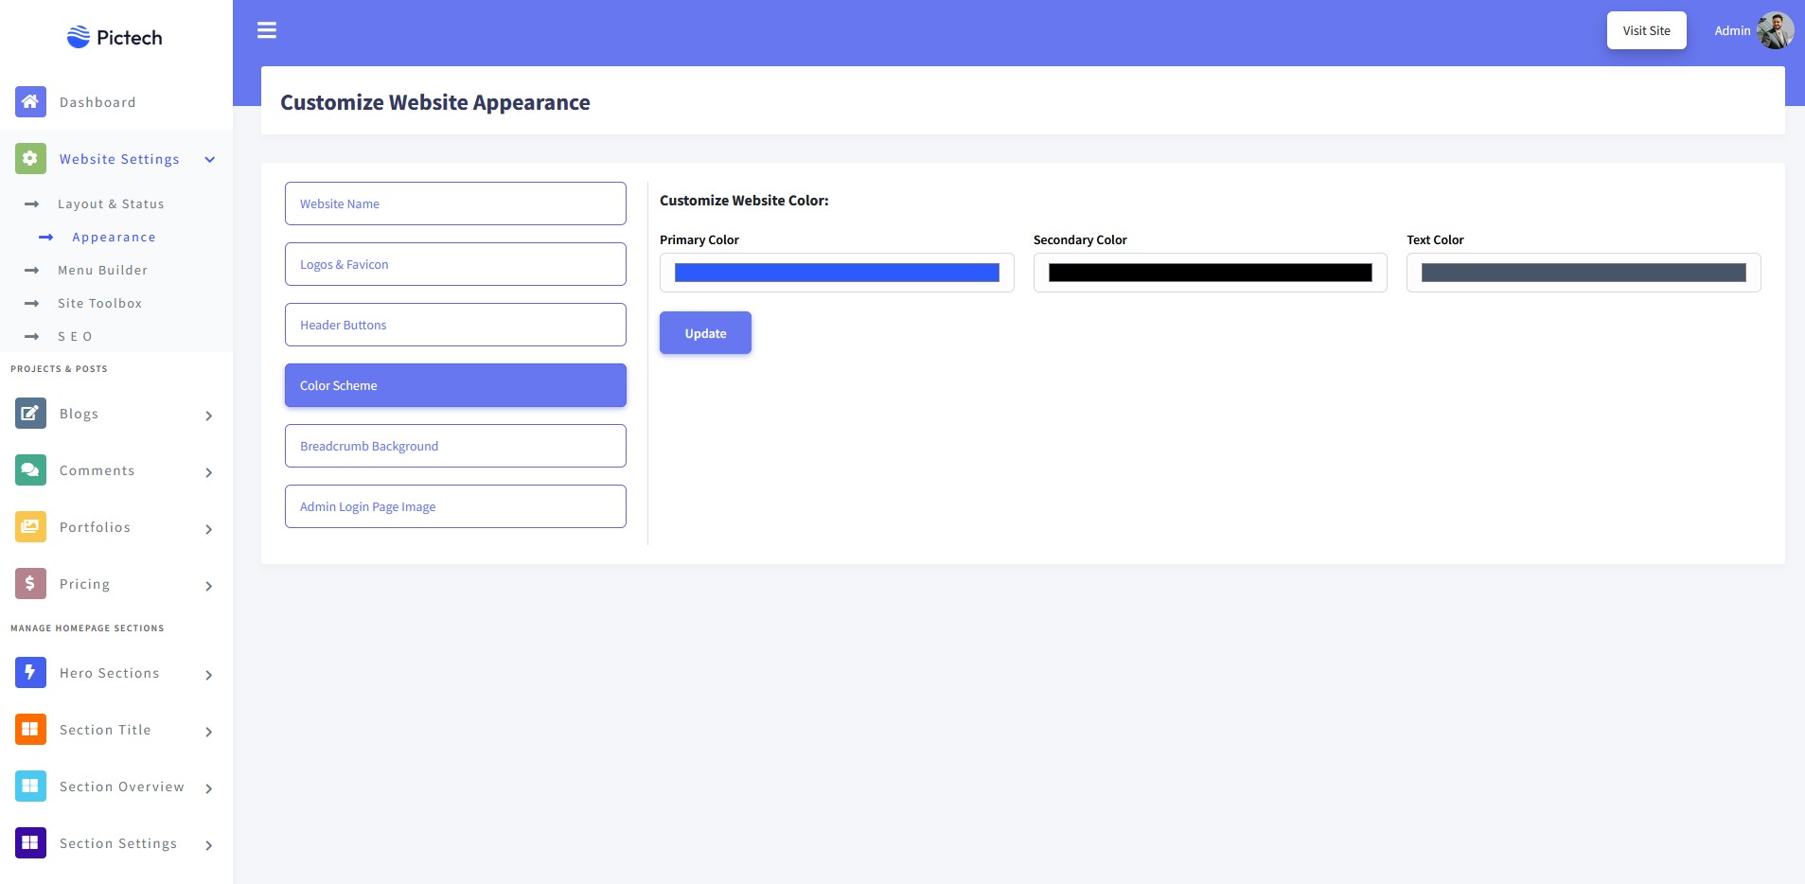
Task: Open the blue Primary Color picker
Action: 837,273
